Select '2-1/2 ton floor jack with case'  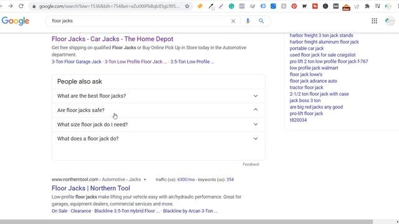pyautogui.click(x=319, y=94)
